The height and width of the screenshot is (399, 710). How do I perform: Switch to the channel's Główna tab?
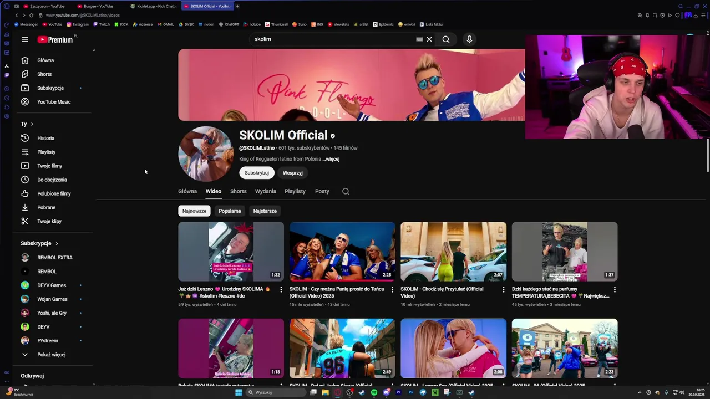point(187,191)
